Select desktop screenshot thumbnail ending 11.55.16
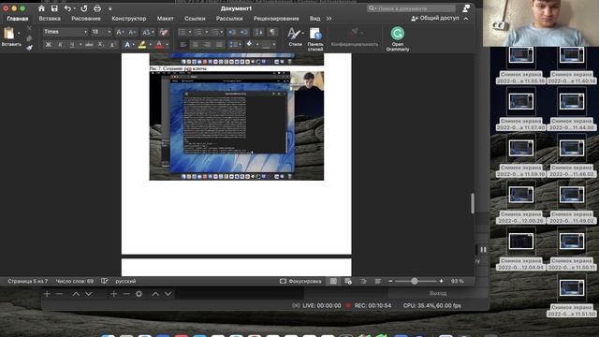Viewport: 599px width, 337px height. 521,66
